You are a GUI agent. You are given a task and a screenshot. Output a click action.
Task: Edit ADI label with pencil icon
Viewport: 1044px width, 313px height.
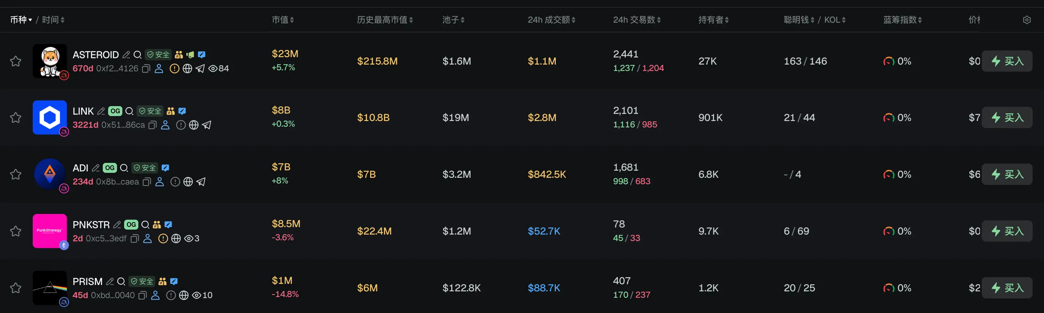tap(96, 168)
